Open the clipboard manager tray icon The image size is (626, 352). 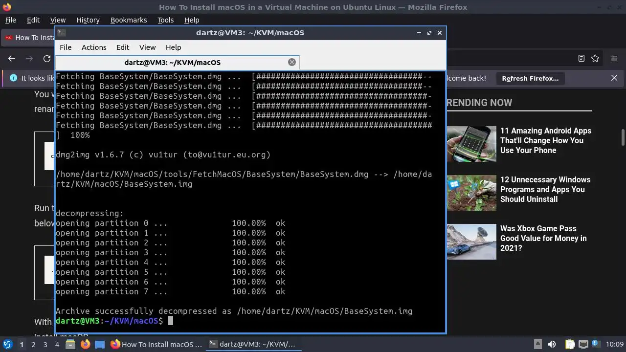point(570,344)
